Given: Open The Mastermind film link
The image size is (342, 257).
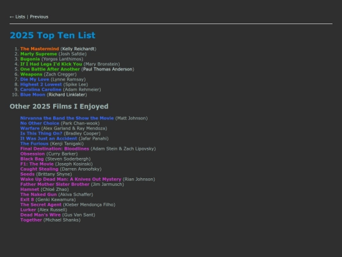Looking at the screenshot, I should coord(40,49).
